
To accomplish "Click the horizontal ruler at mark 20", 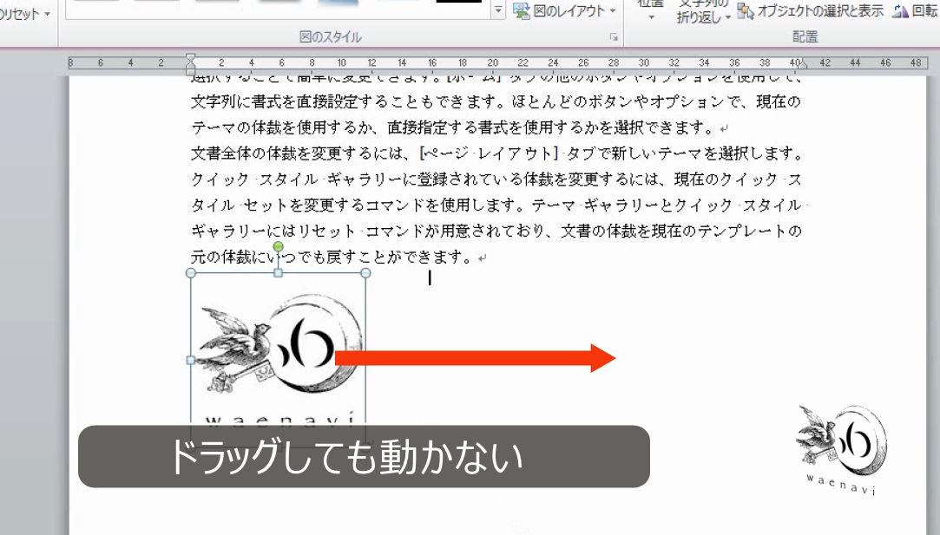I will pos(493,63).
